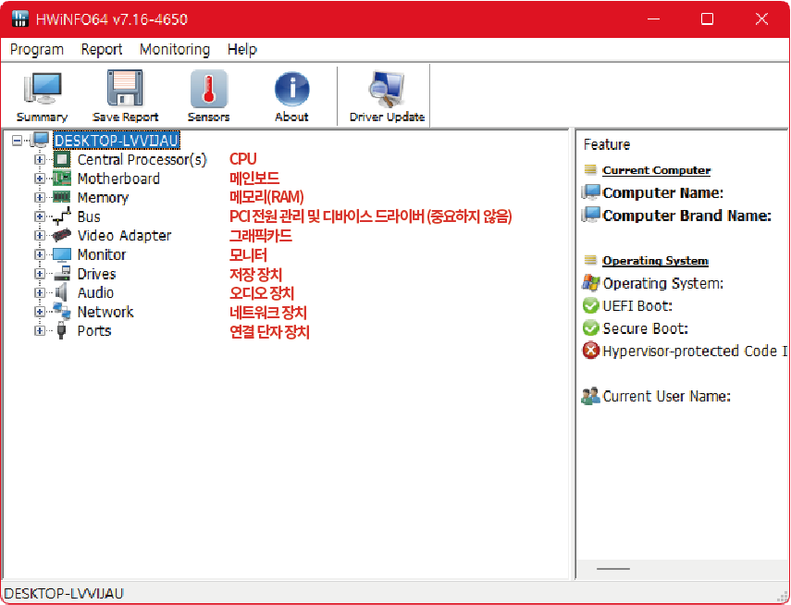791x605 pixels.
Task: Select Central Processor(s) tree label
Action: point(142,159)
